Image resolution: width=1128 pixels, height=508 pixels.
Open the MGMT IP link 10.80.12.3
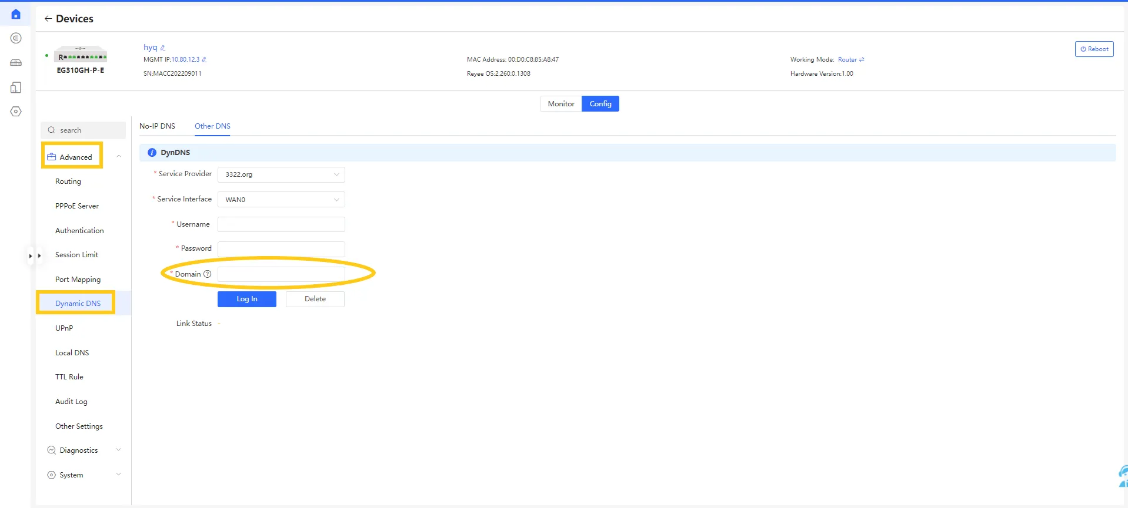tap(185, 59)
